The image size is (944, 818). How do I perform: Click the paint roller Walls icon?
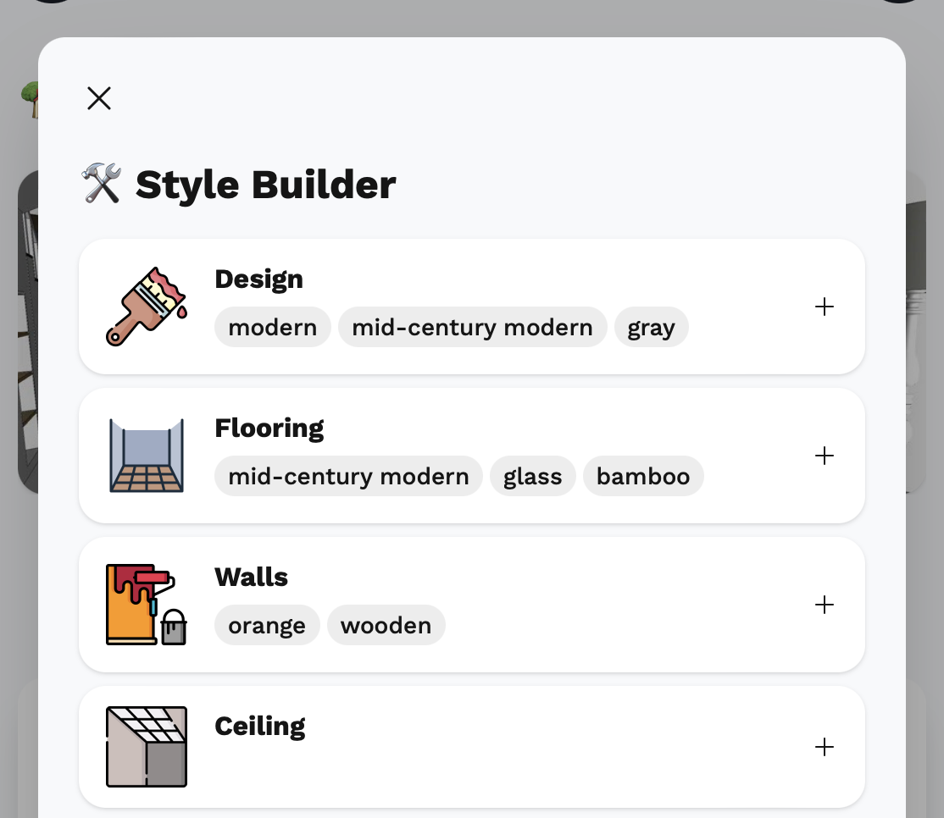click(146, 605)
